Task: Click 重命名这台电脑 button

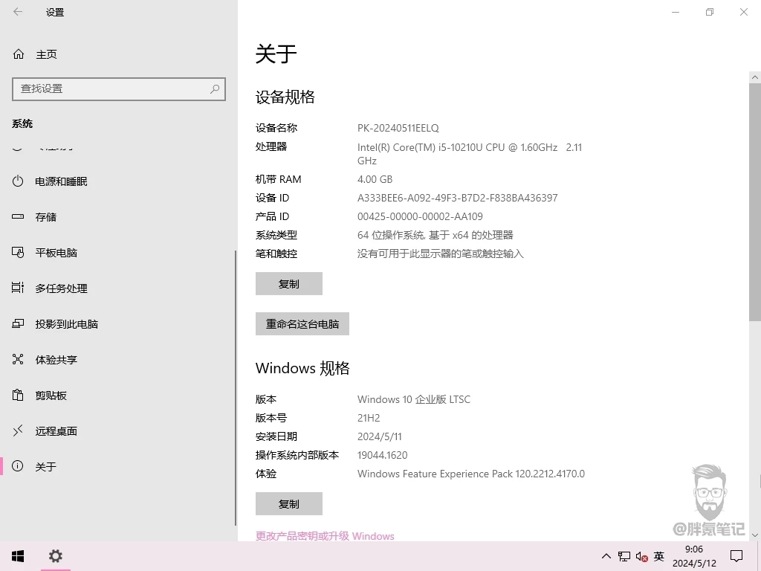Action: click(x=302, y=324)
